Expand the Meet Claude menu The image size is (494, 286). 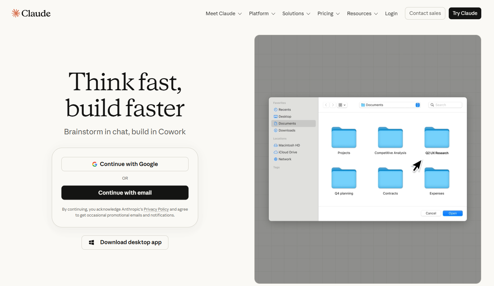(224, 14)
